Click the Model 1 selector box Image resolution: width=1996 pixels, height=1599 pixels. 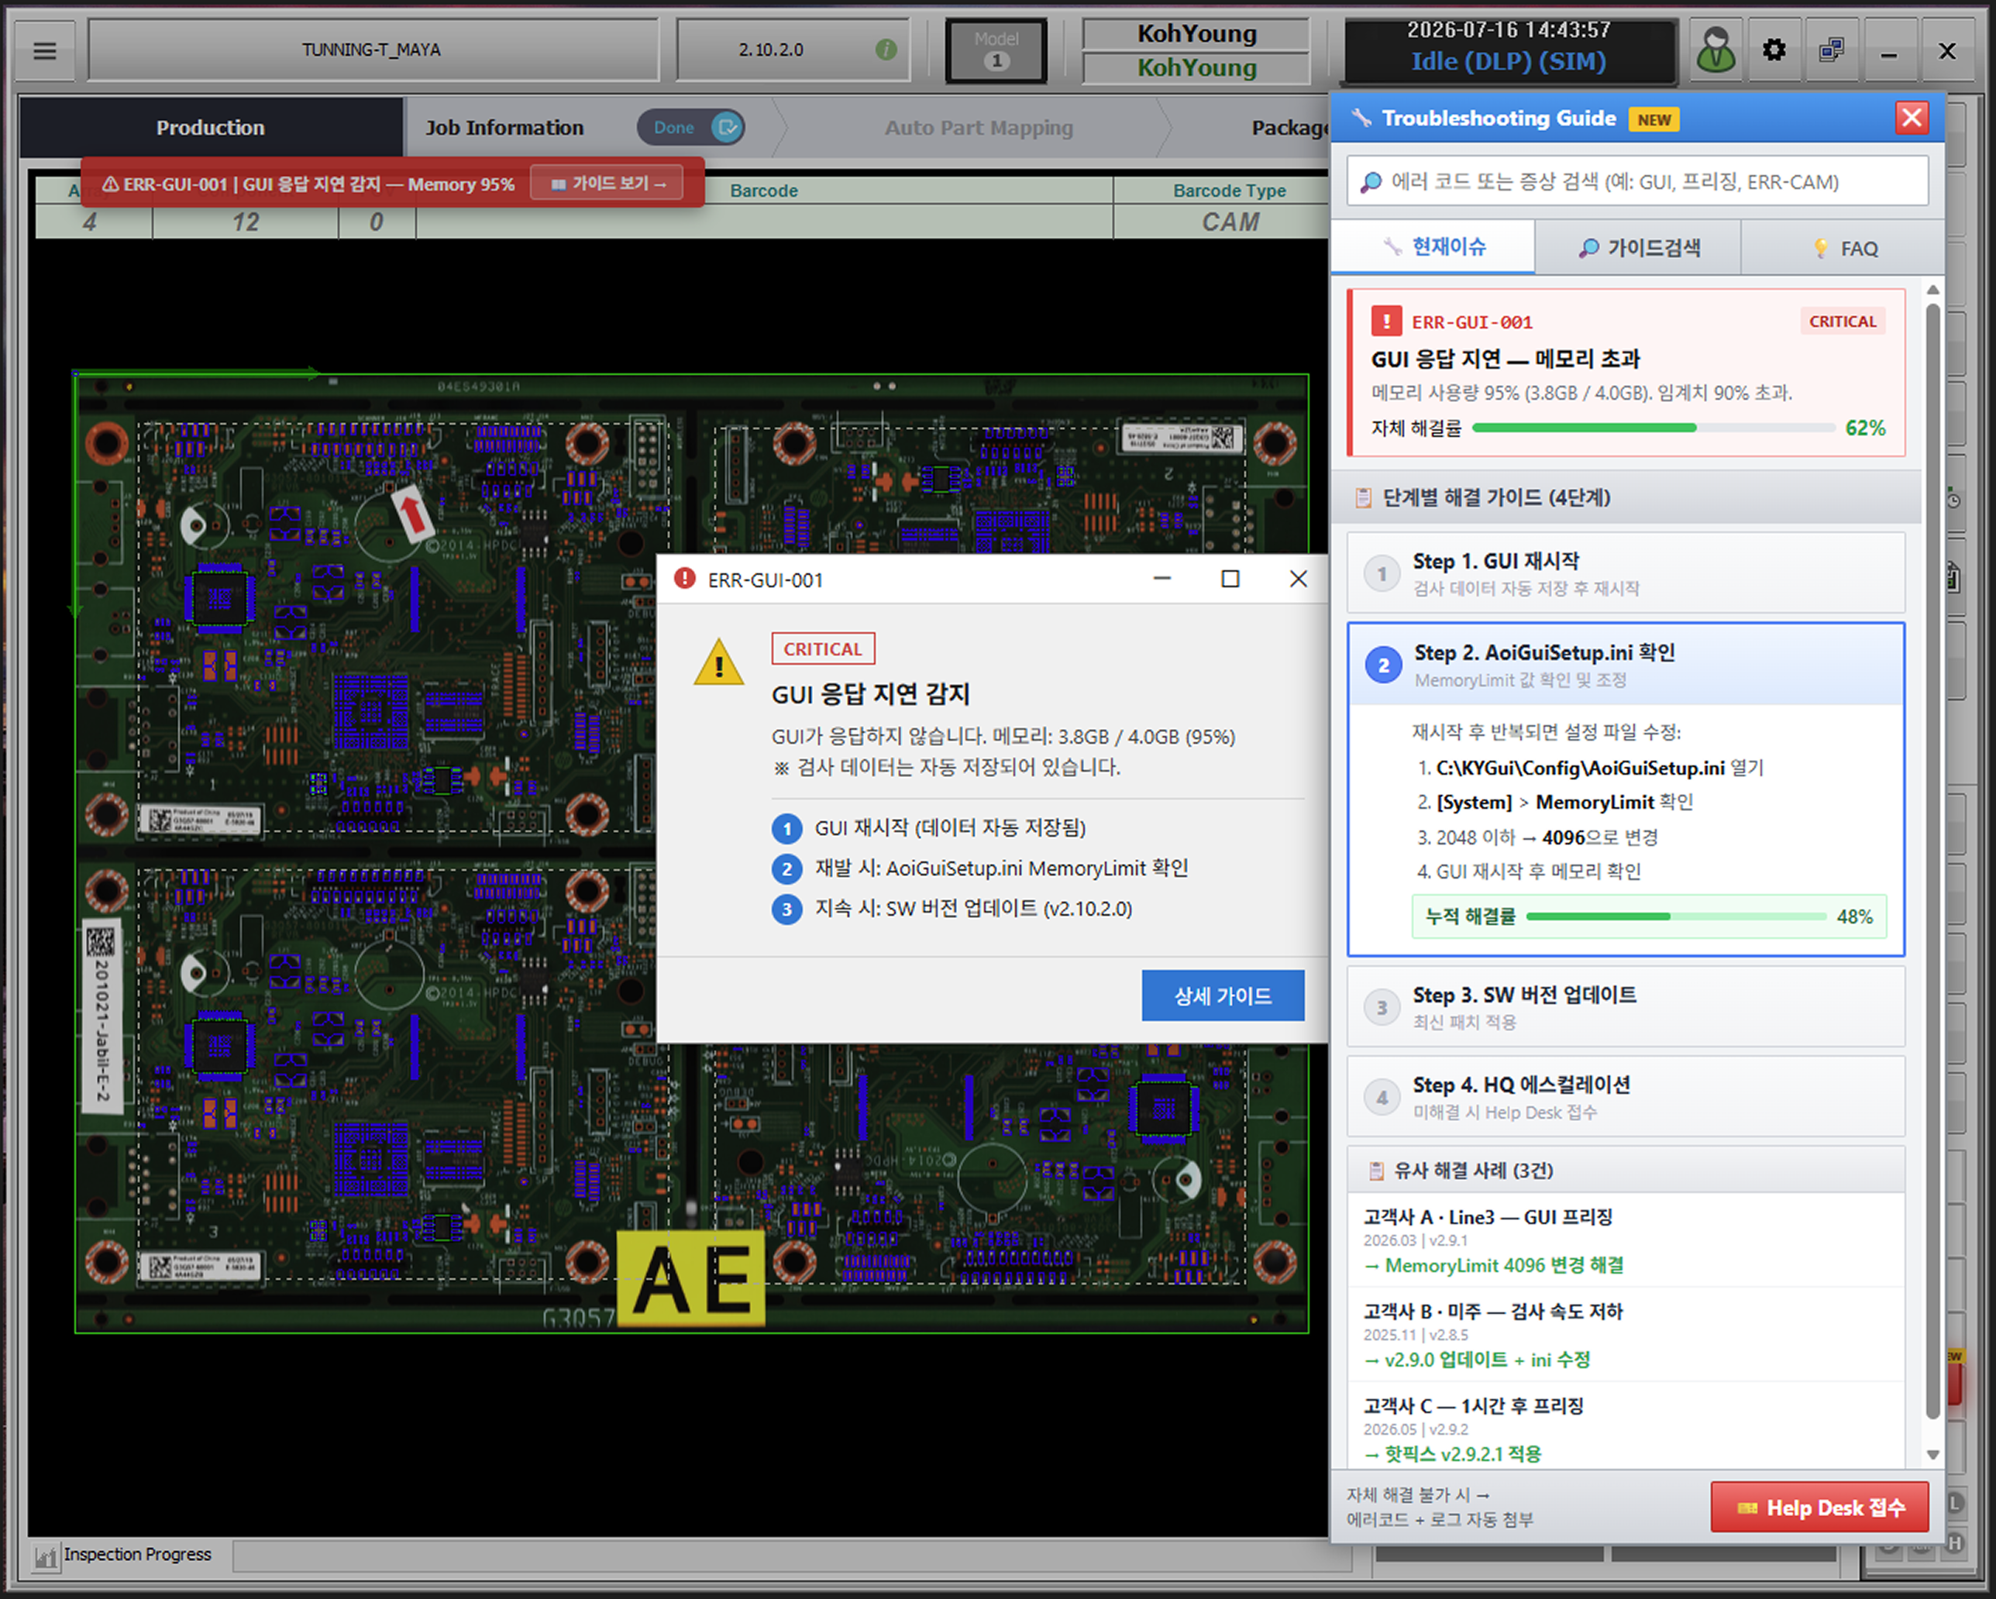[x=996, y=50]
